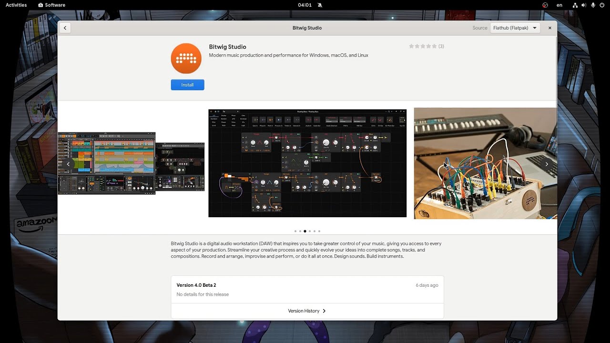The height and width of the screenshot is (343, 610).
Task: Click the wired network status icon
Action: [x=575, y=5]
